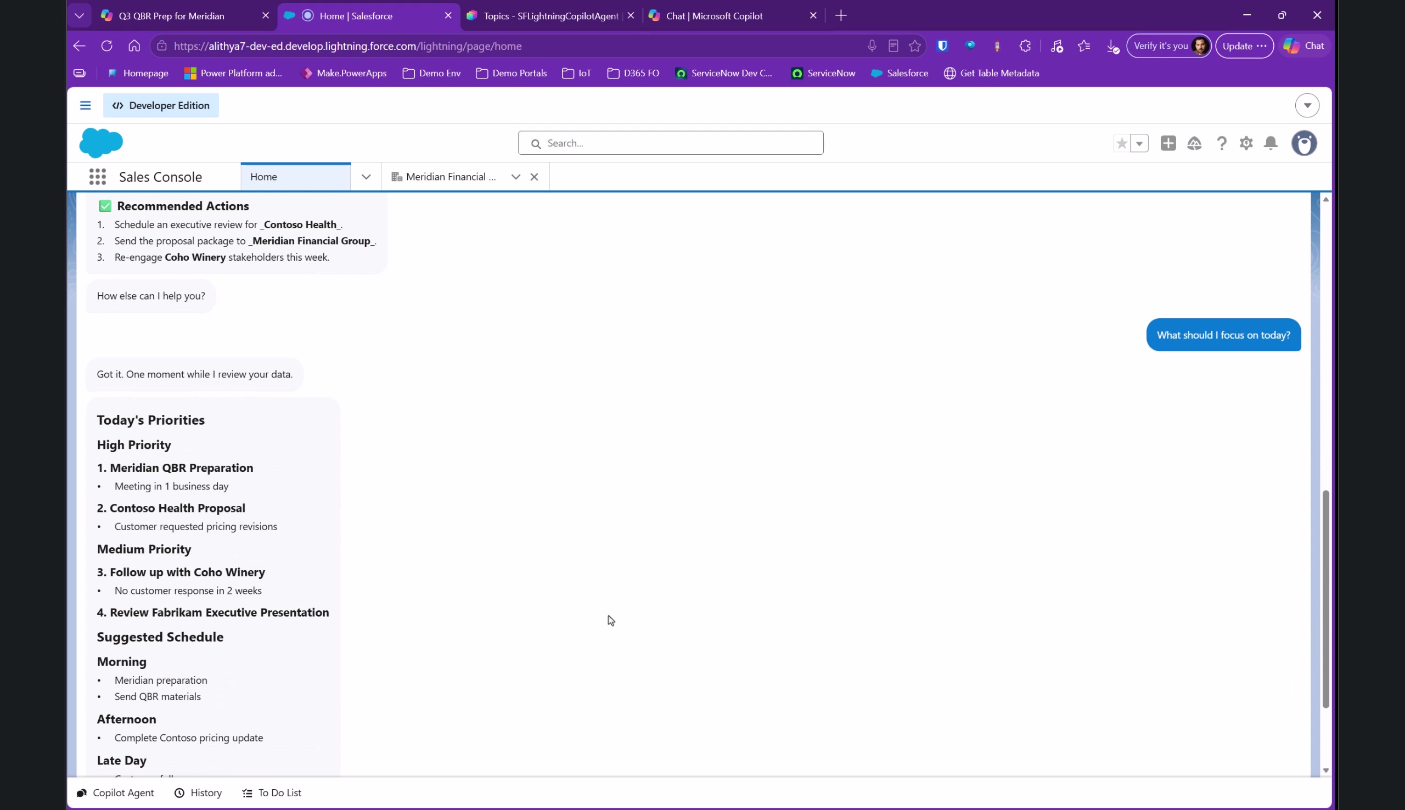1405x810 pixels.
Task: Close the Meridian Financial workspace tab
Action: click(x=534, y=177)
